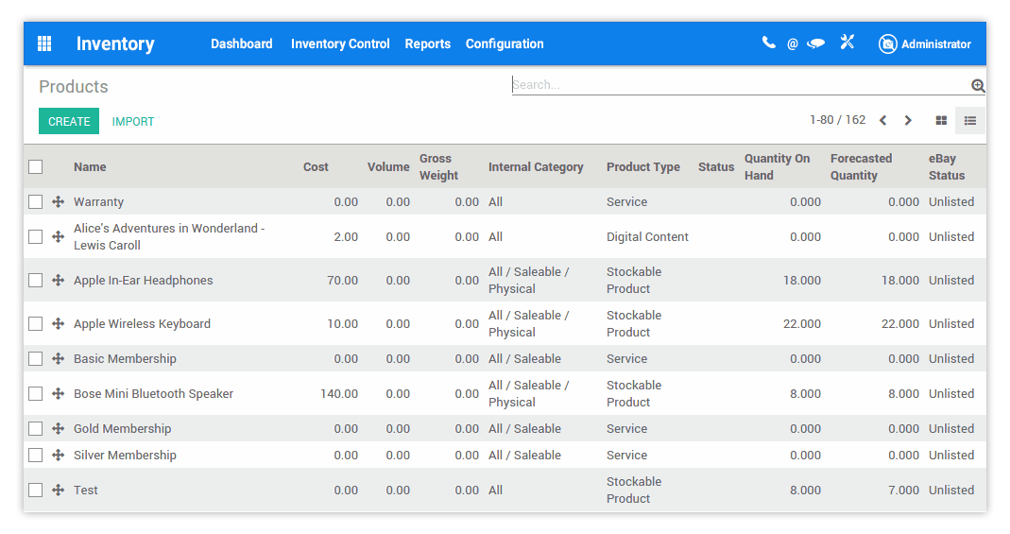
Task: Sort by the eBay Status header
Action: coord(947,167)
